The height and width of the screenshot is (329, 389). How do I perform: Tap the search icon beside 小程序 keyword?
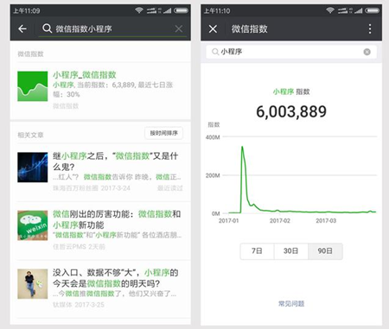coord(215,52)
